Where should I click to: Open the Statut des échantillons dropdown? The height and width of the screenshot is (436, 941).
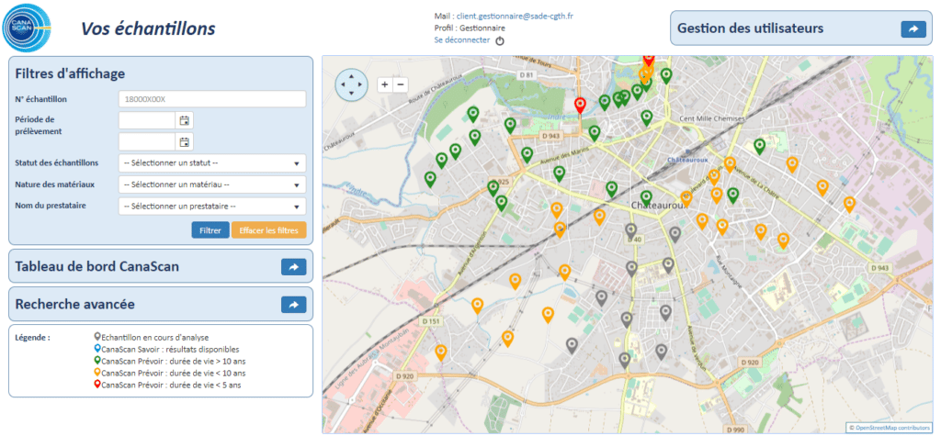click(x=212, y=163)
